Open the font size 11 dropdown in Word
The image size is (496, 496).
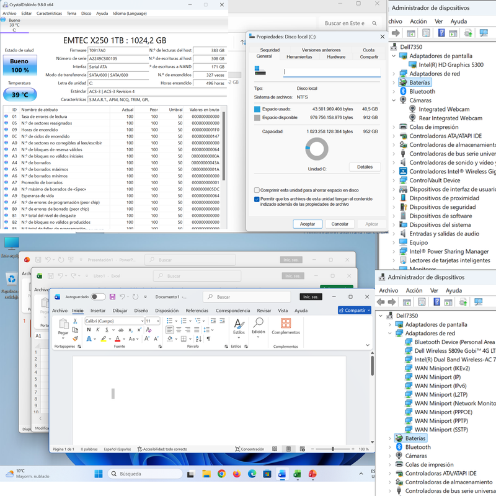tap(158, 321)
